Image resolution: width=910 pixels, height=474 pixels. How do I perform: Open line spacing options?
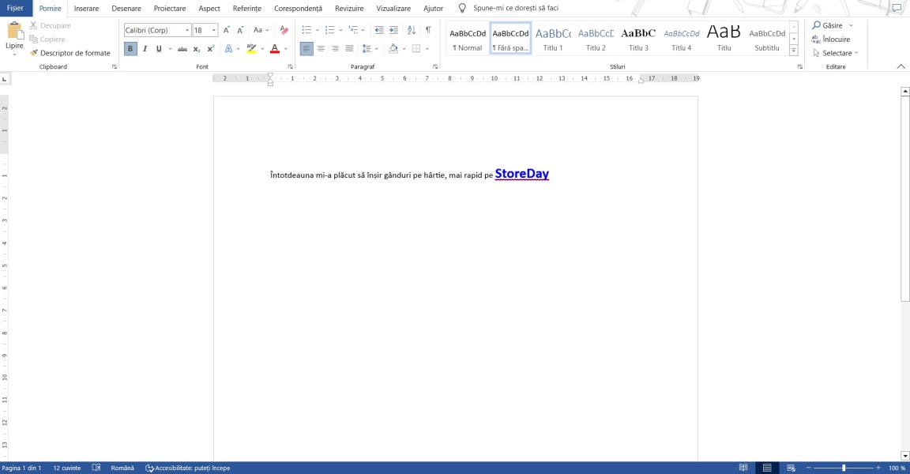pos(367,49)
